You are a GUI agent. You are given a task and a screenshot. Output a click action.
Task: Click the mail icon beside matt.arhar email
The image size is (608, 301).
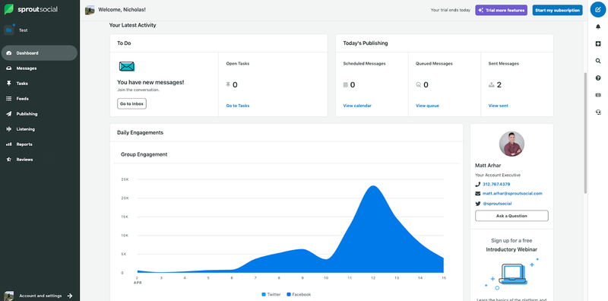click(x=478, y=194)
